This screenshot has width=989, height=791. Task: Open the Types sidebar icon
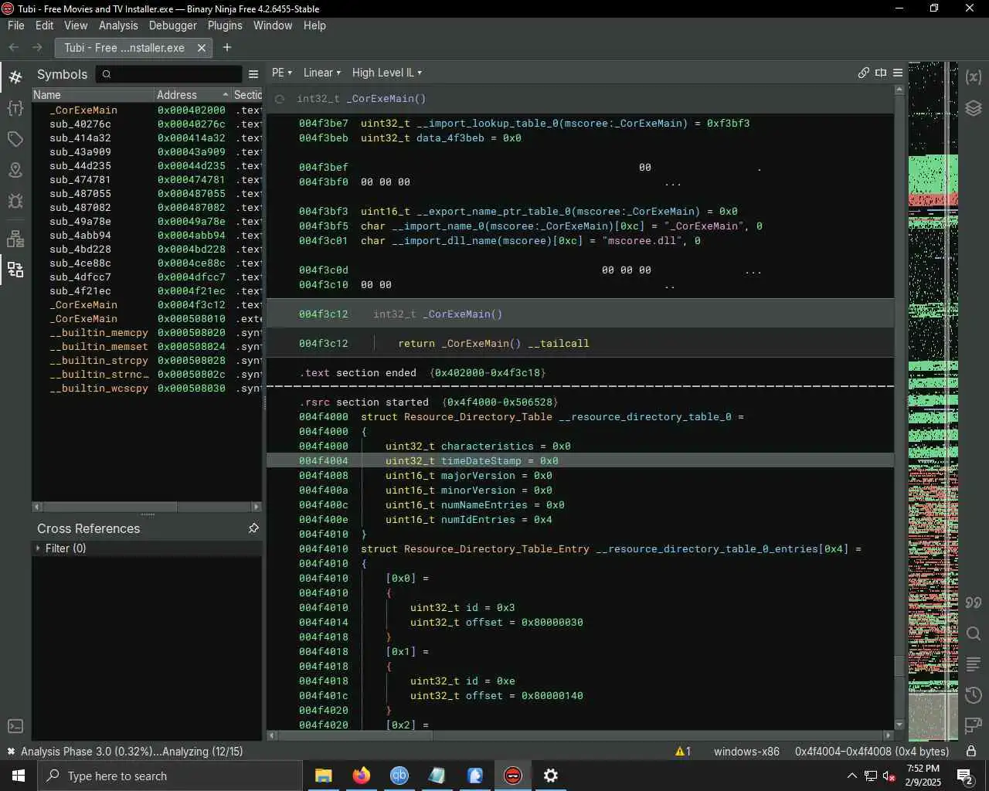point(15,107)
